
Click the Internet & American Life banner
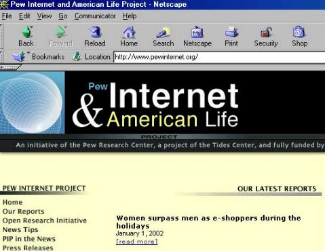[x=155, y=105]
